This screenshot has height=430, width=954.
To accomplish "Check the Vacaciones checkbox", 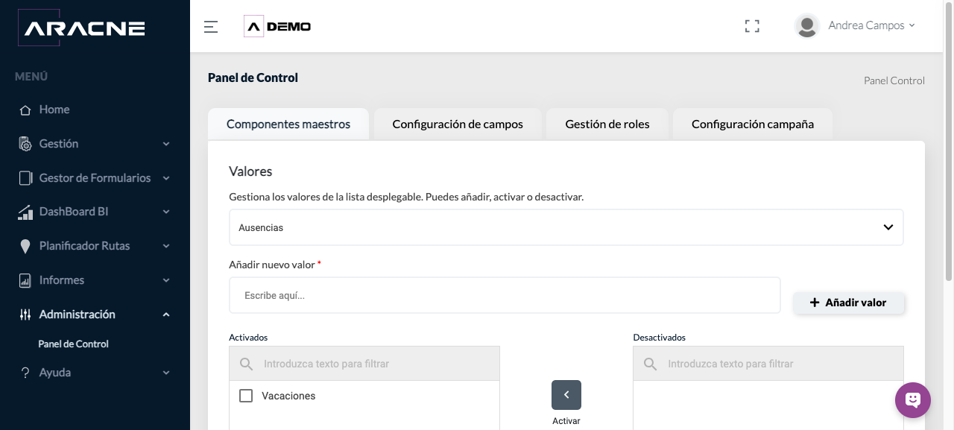I will coord(246,396).
